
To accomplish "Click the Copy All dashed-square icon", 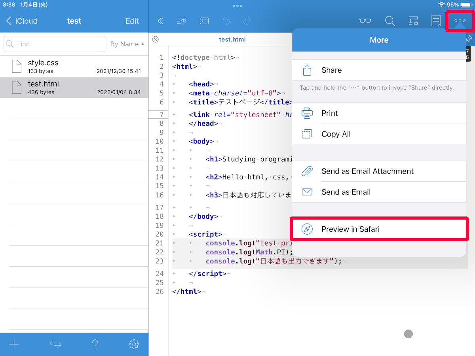I will (307, 134).
